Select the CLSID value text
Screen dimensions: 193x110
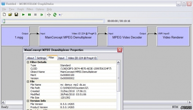tap(86, 68)
